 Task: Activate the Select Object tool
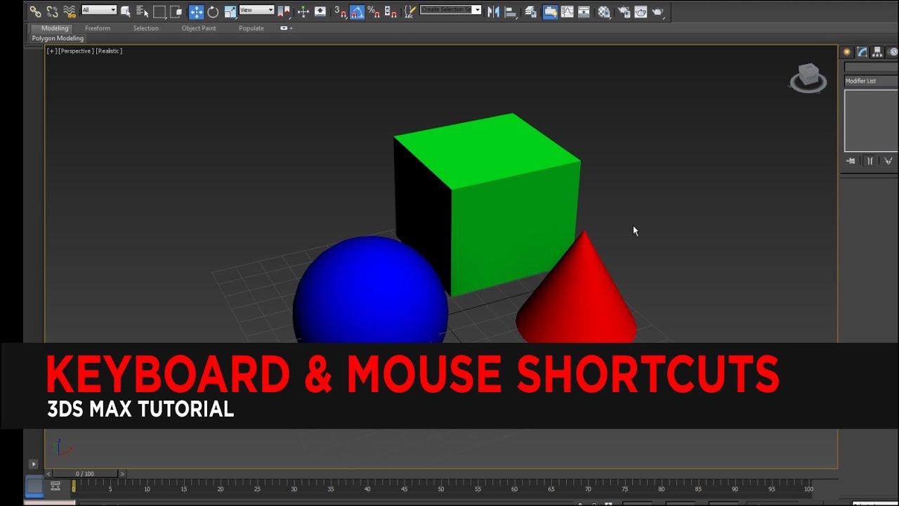click(x=126, y=11)
